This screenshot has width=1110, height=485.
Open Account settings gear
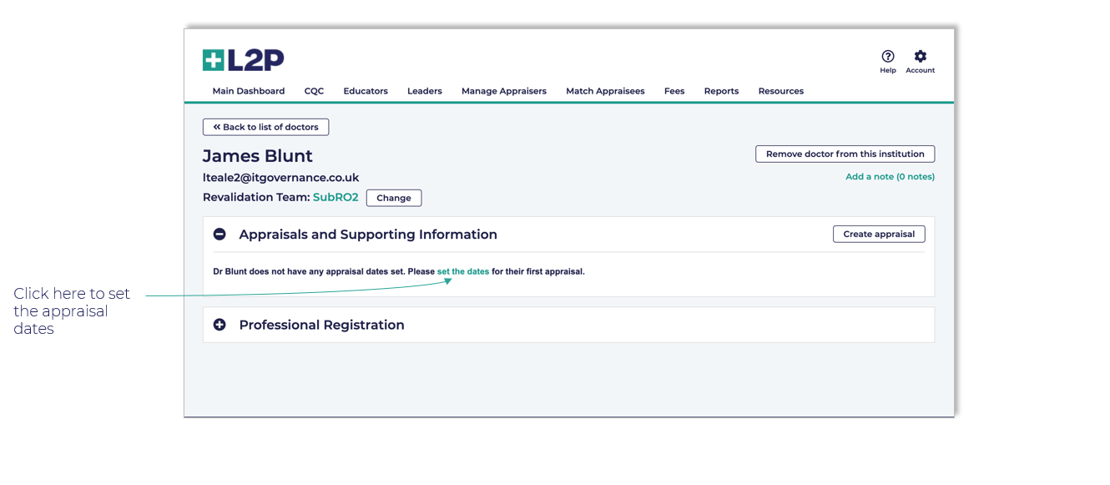(x=920, y=57)
